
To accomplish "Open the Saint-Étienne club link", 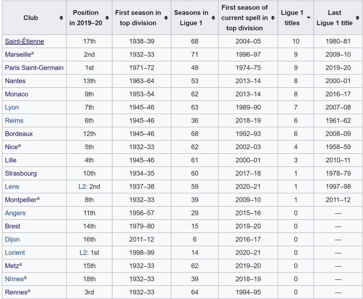I will click(x=24, y=41).
